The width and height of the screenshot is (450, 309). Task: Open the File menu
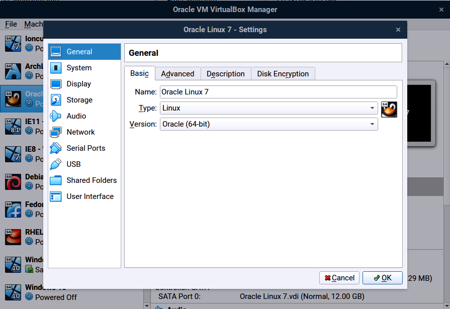pyautogui.click(x=10, y=24)
